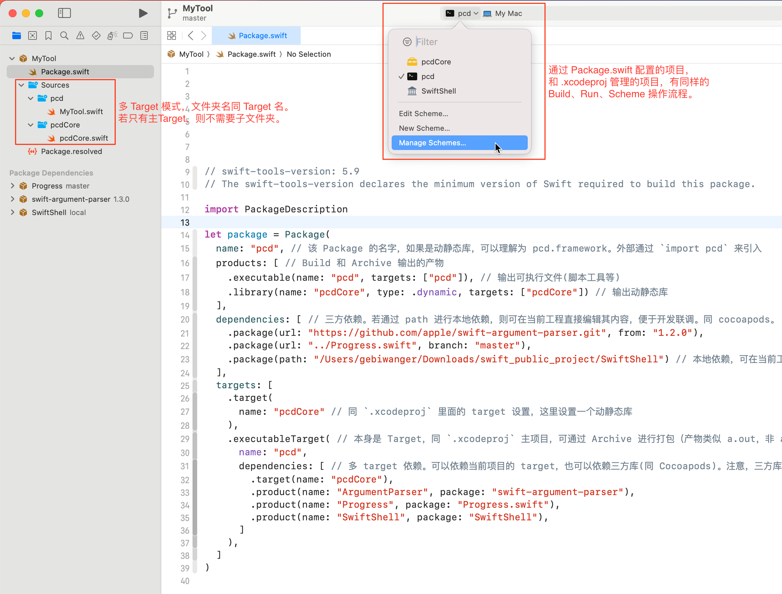Toggle the navigator sidebar visibility

coord(64,13)
